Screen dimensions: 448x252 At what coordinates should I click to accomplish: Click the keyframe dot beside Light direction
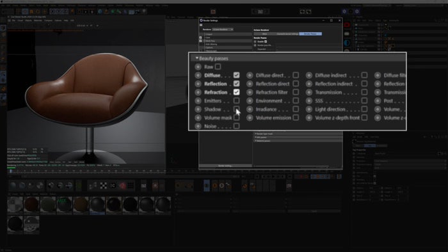click(309, 109)
